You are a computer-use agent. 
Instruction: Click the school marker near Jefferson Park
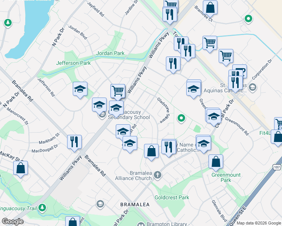point(80,90)
